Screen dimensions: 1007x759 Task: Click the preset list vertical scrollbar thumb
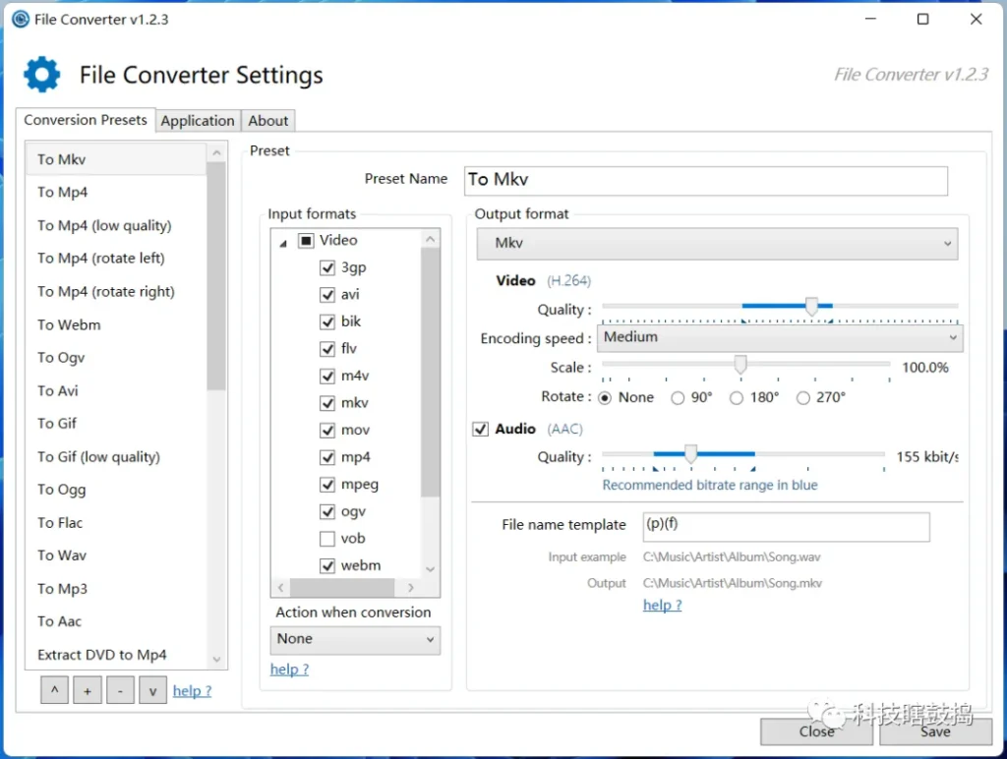216,276
